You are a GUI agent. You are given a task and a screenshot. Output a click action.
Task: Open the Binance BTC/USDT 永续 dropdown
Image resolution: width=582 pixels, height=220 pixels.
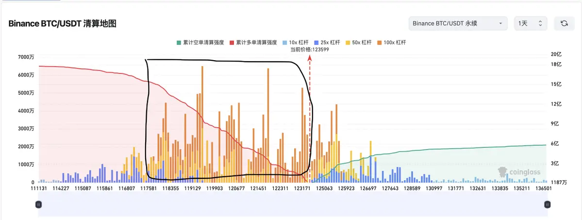(x=458, y=23)
